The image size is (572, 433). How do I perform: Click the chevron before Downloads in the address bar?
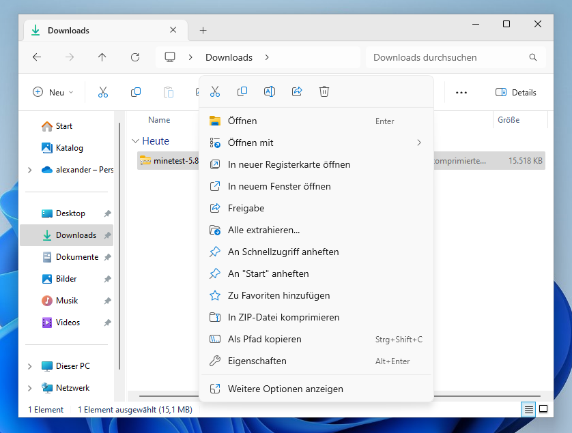(190, 57)
